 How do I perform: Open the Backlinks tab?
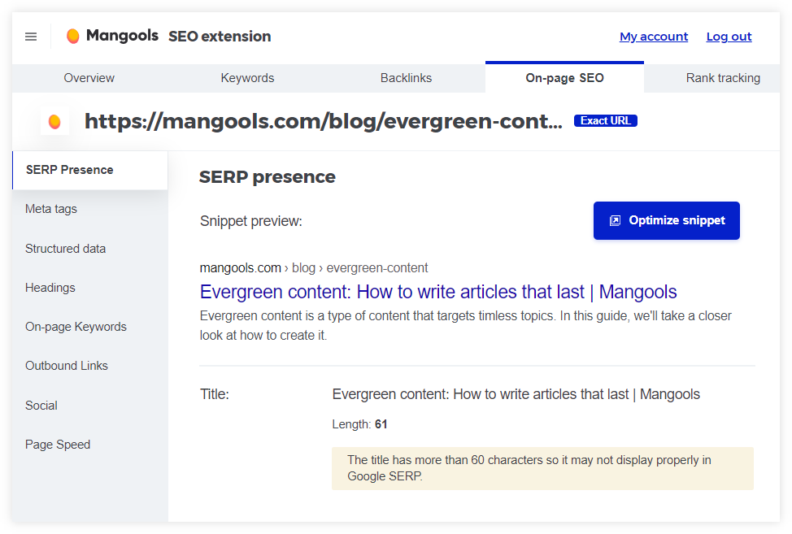406,78
